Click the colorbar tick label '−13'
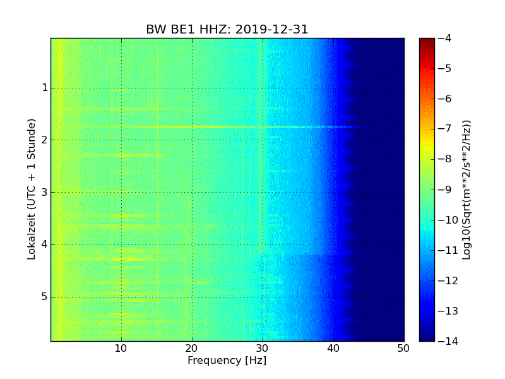Screen dimensions: 505x379 (x=448, y=311)
